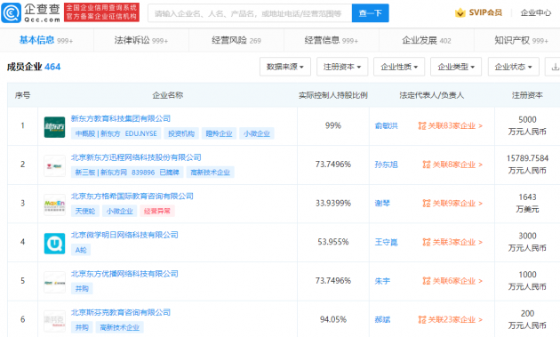Expand the 数据来源 dropdown

(285, 67)
